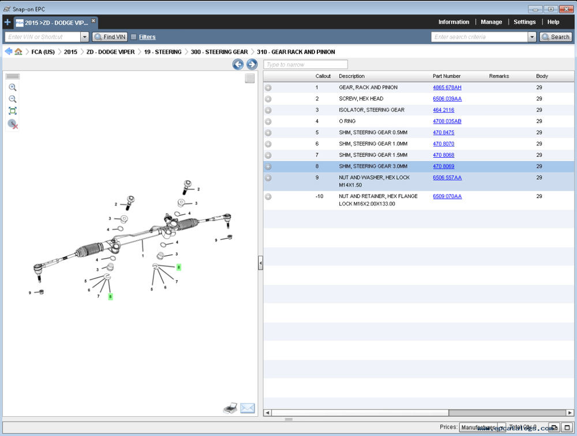Click the email envelope icon

248,408
